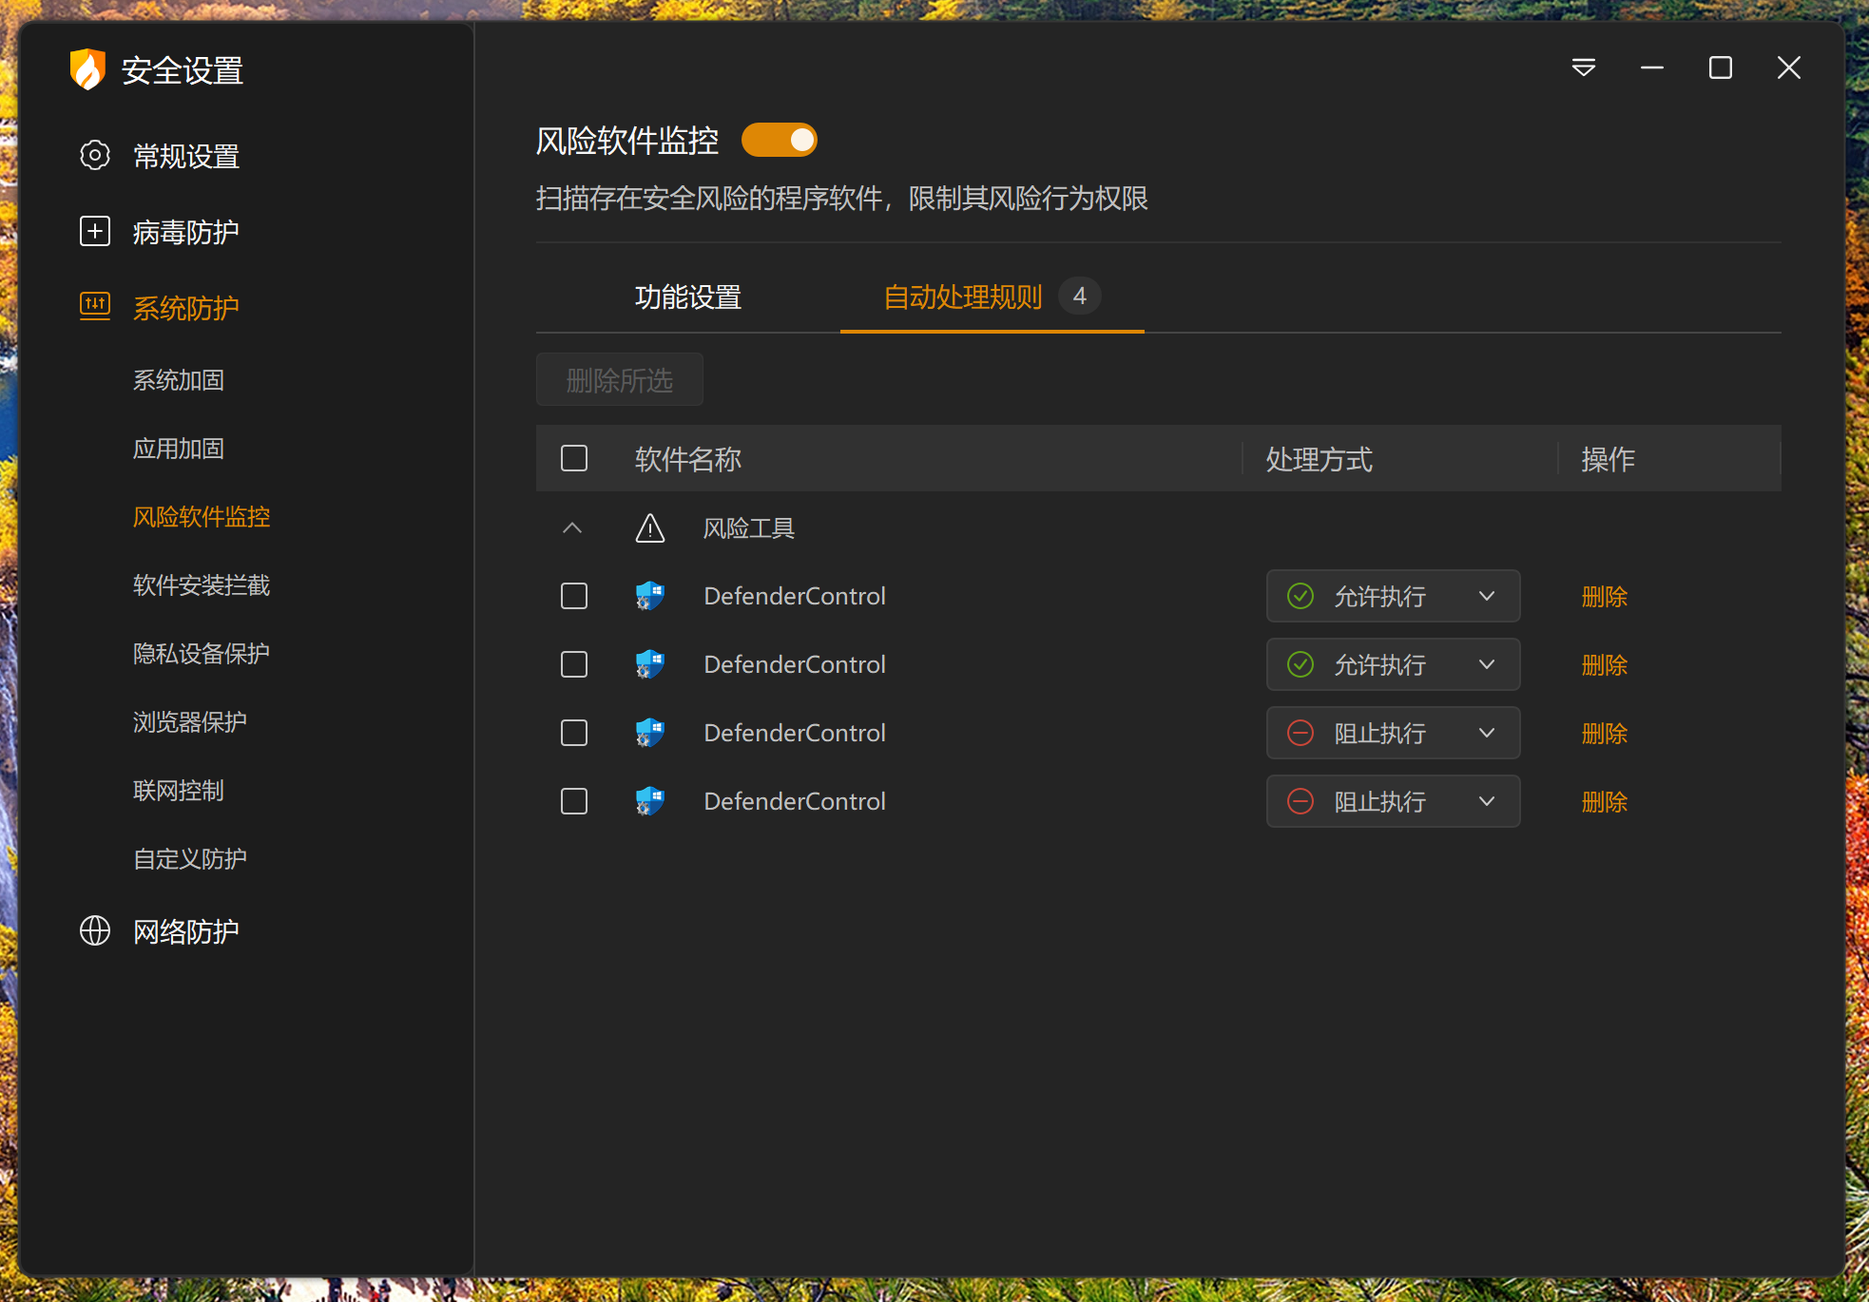
Task: Switch to the 功能设置 tab
Action: [688, 297]
